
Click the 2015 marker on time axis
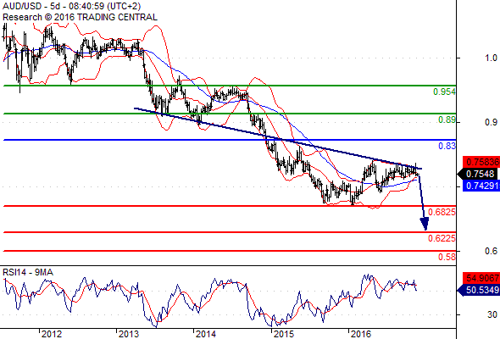tap(284, 334)
